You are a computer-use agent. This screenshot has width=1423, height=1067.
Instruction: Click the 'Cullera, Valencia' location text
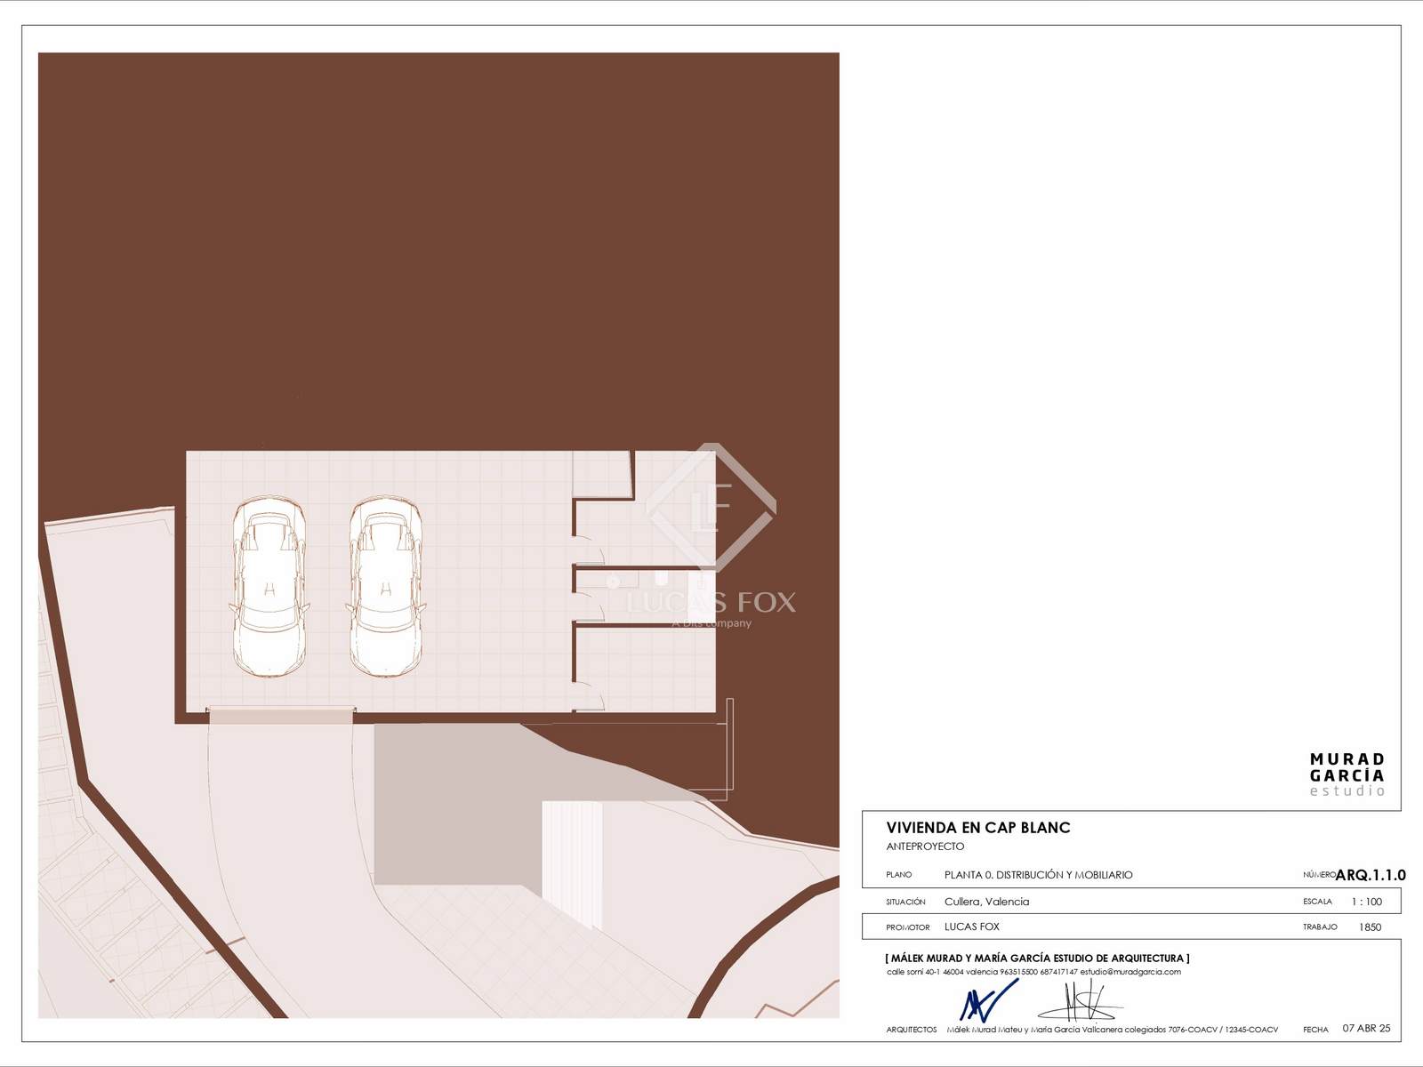pyautogui.click(x=986, y=902)
